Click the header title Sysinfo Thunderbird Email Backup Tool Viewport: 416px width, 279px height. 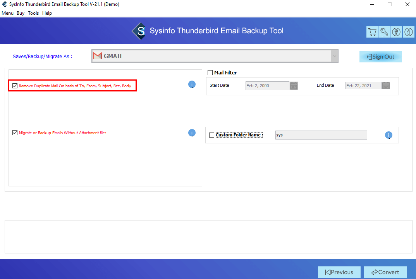(x=217, y=31)
